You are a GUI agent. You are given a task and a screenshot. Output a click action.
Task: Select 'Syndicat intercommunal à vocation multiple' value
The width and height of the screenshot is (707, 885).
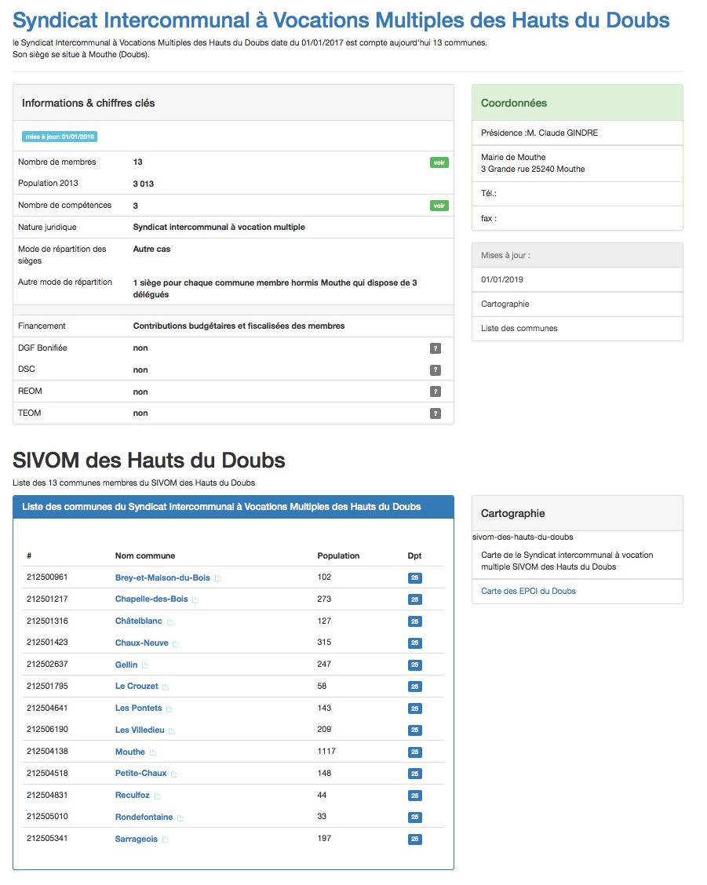219,228
